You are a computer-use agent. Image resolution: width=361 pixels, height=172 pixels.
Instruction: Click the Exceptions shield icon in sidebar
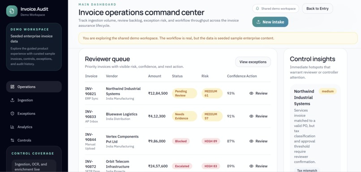(13, 113)
